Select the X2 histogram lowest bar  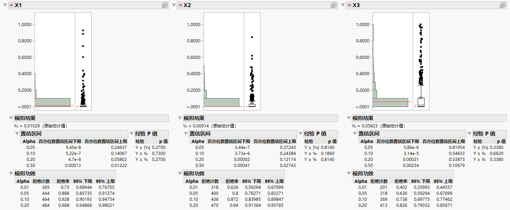(221, 102)
